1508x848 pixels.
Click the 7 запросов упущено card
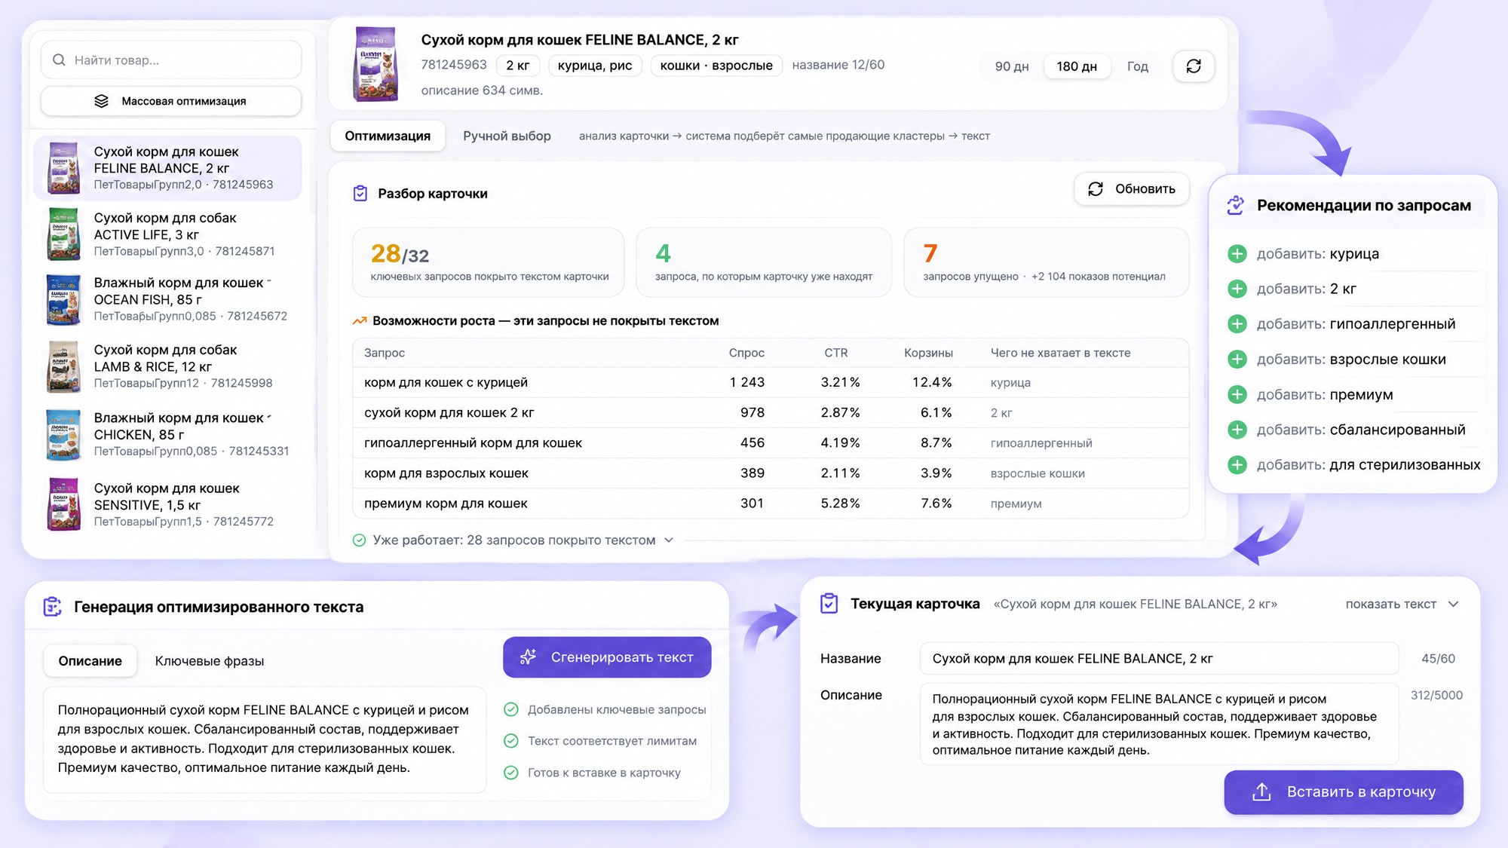coord(1047,262)
